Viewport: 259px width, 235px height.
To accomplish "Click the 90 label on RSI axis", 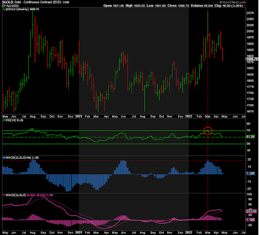I will pos(248,124).
